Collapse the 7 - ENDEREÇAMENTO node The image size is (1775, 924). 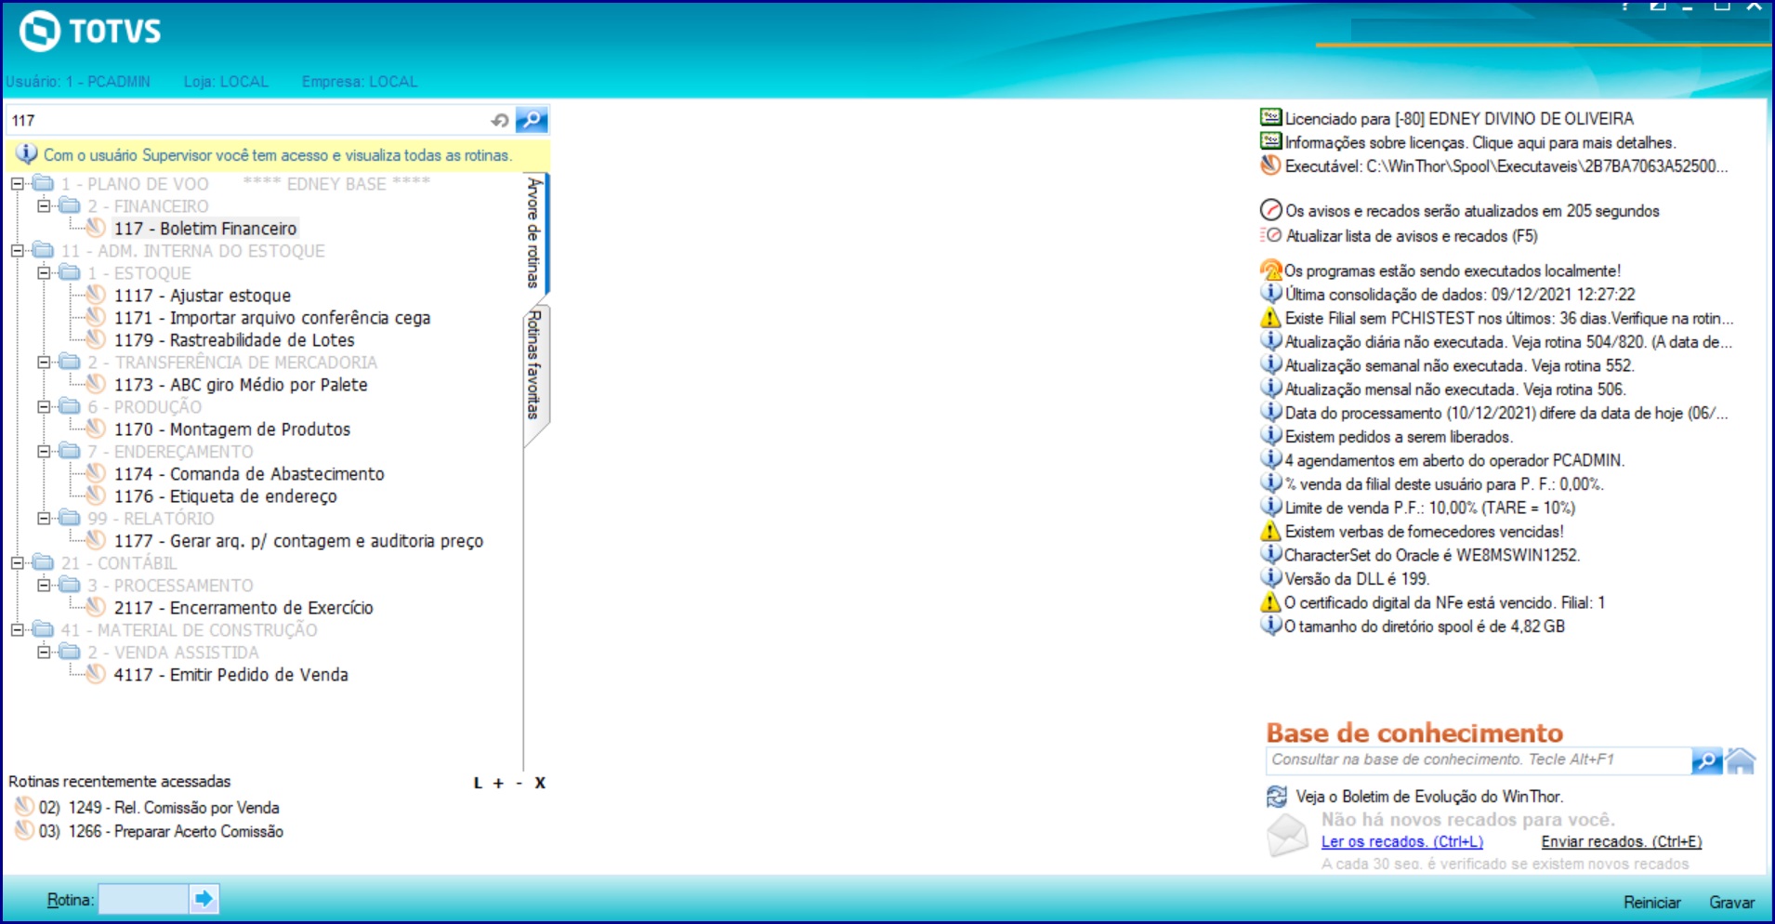(44, 452)
